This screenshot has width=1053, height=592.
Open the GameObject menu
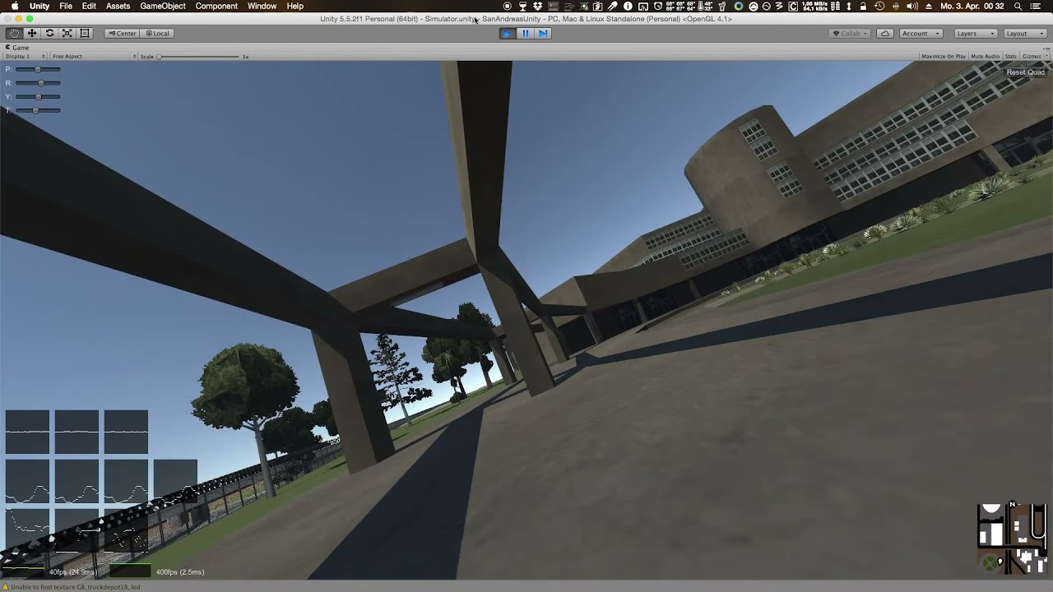(x=162, y=6)
